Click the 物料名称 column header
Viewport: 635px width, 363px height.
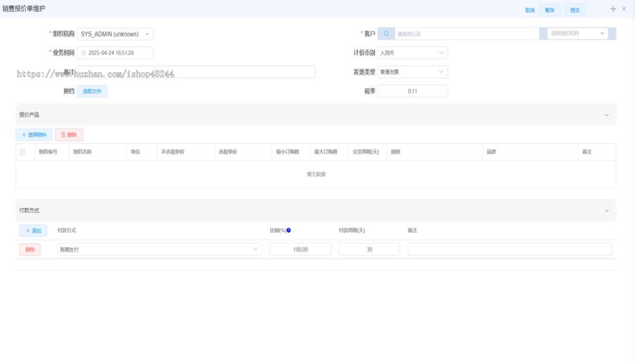82,152
